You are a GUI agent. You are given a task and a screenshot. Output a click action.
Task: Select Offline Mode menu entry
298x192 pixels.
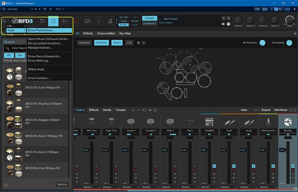click(49, 70)
